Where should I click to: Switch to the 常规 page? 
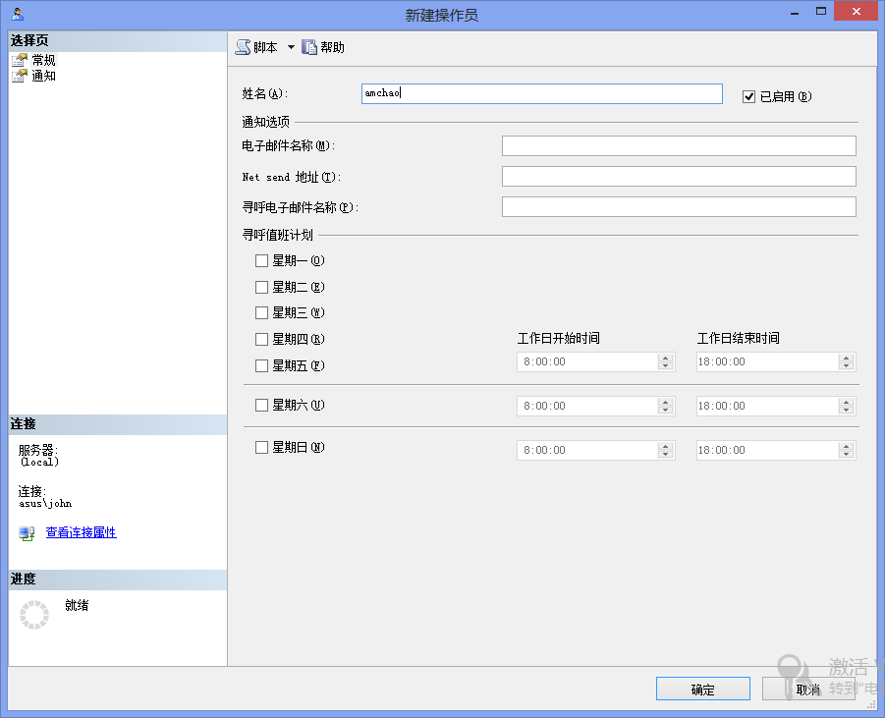pos(44,60)
